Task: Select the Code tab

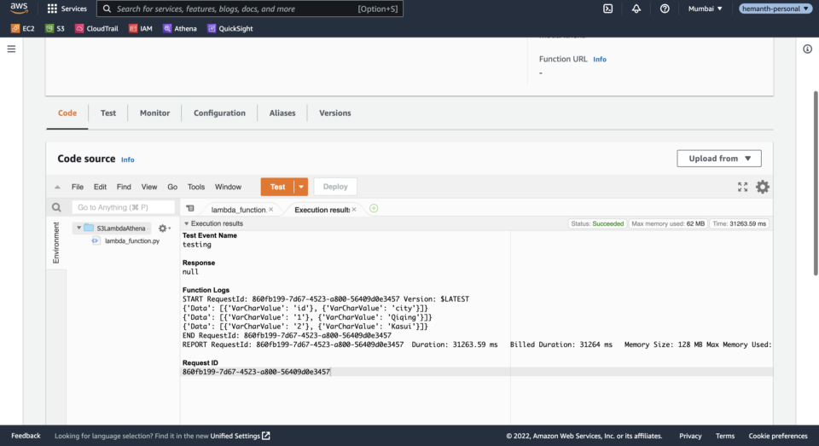Action: 67,113
